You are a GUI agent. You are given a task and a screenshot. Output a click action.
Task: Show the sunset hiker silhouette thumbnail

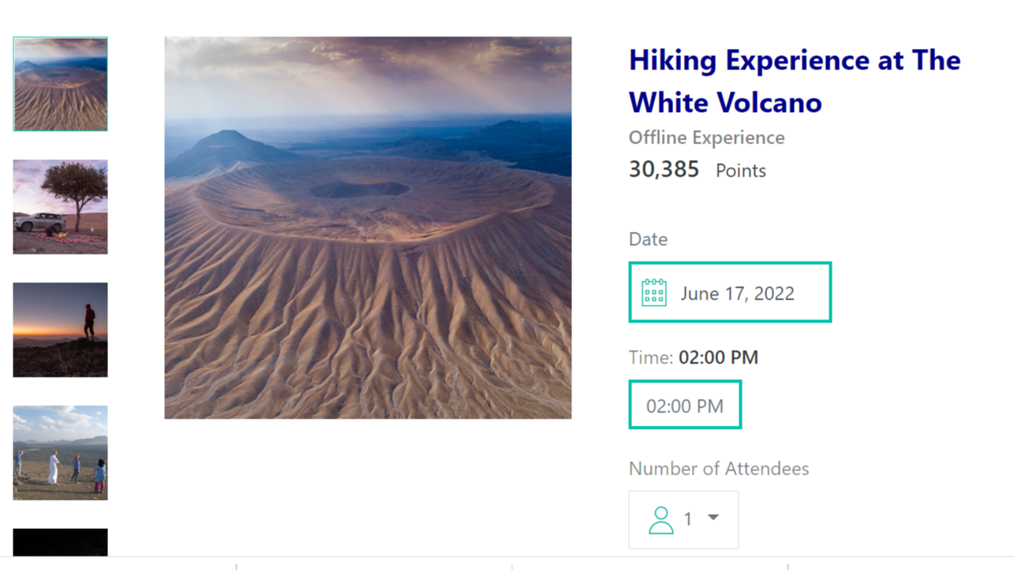click(60, 330)
